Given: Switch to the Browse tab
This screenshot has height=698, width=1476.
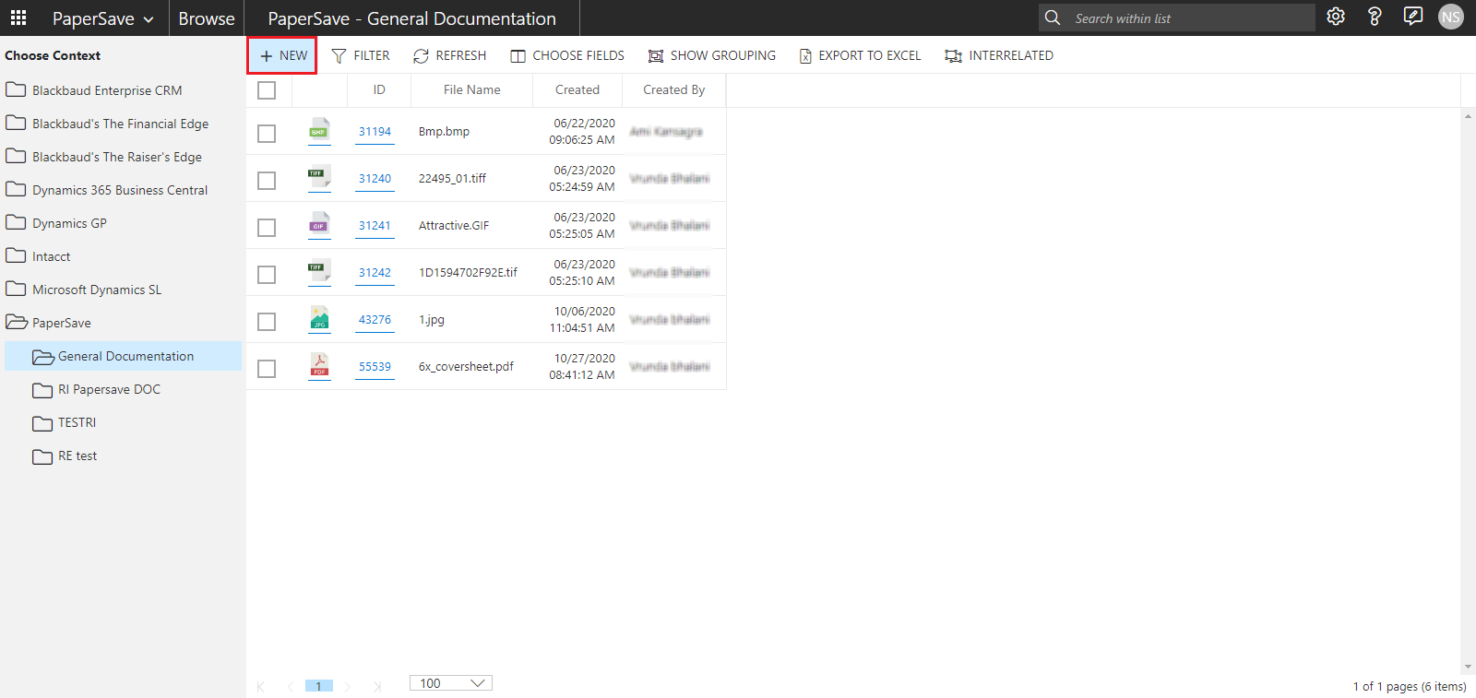Looking at the screenshot, I should (207, 18).
